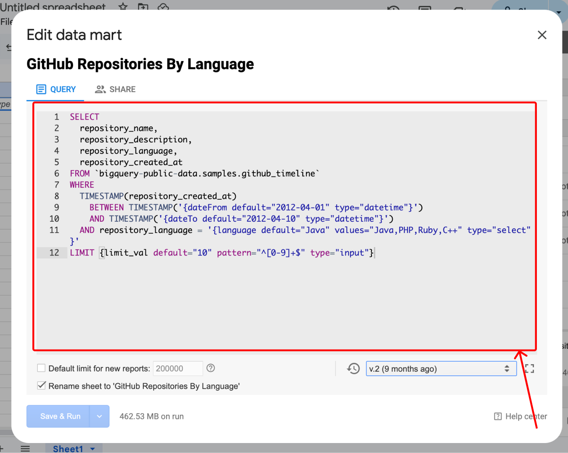Click the version history clock icon

pyautogui.click(x=353, y=369)
